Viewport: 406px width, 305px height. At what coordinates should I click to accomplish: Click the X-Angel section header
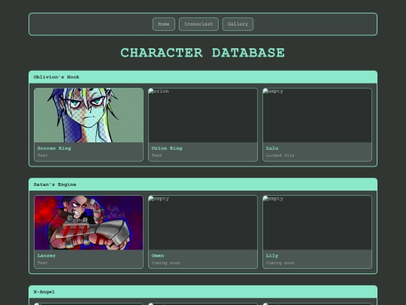tap(203, 291)
